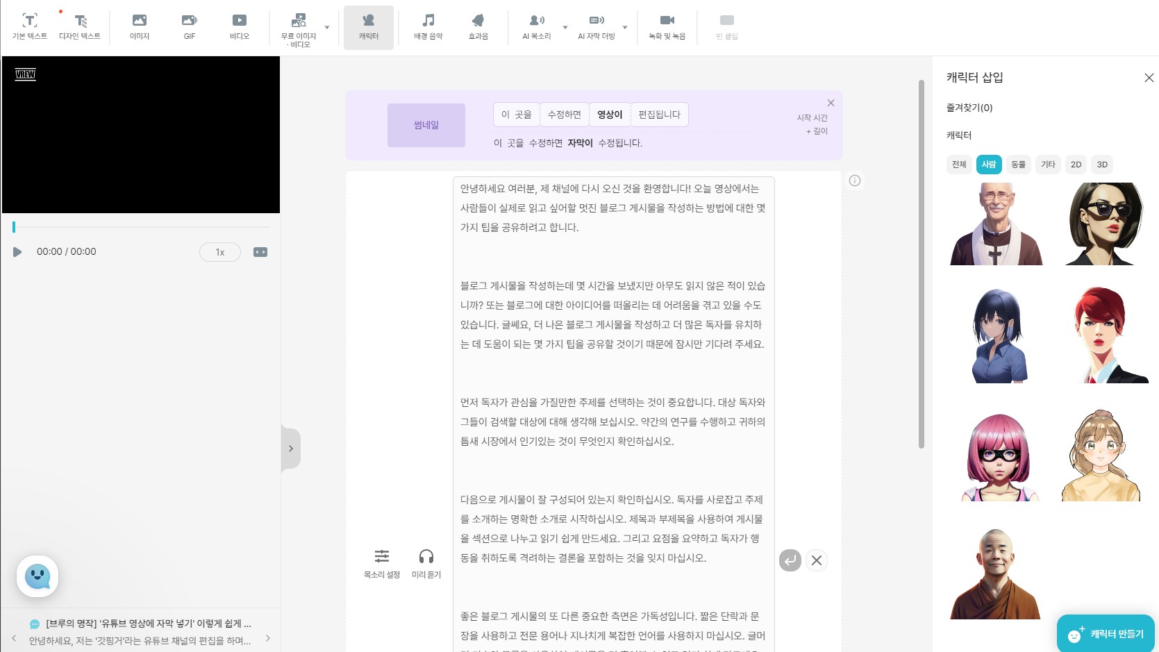Choose the elderly priest character

point(997,224)
